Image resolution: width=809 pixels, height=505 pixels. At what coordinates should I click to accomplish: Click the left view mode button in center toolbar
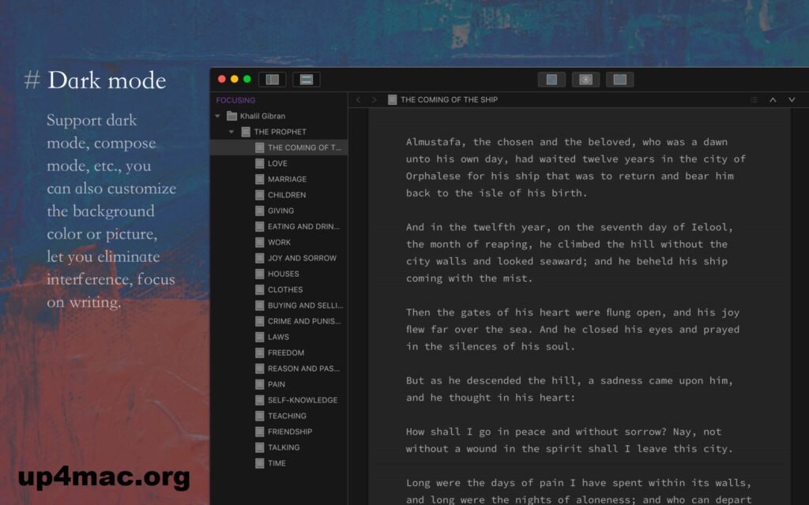pos(551,79)
